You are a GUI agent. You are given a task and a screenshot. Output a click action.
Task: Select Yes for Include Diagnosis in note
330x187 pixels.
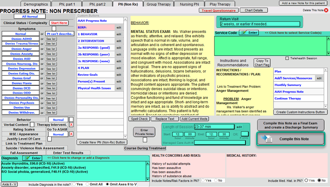coord(74,184)
